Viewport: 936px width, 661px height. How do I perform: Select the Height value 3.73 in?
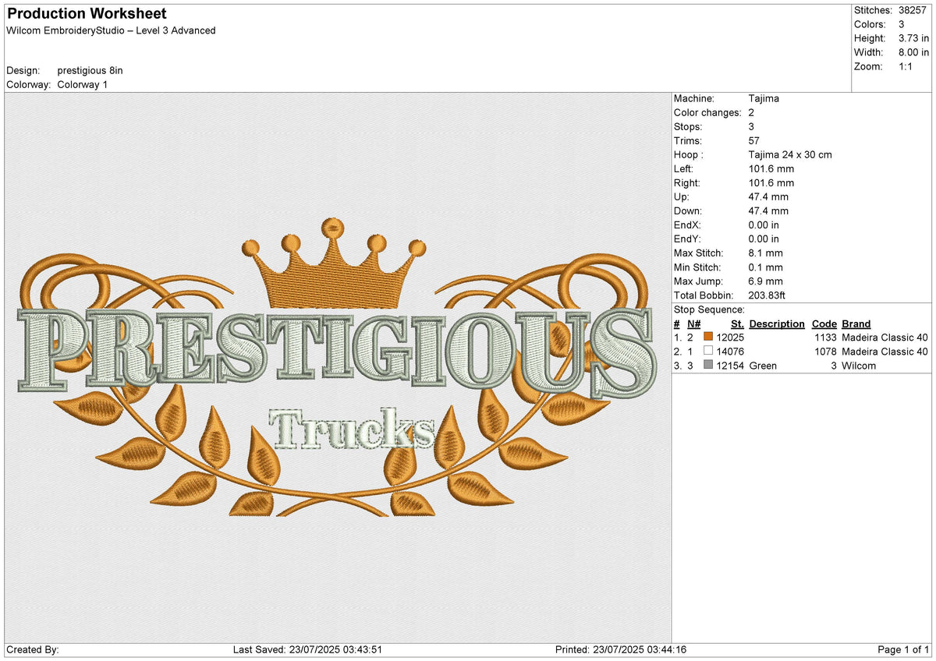(x=913, y=38)
